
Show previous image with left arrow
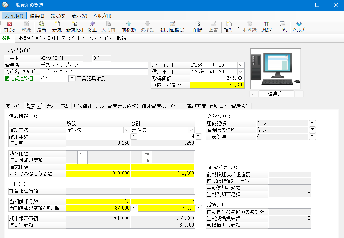pos(254,94)
